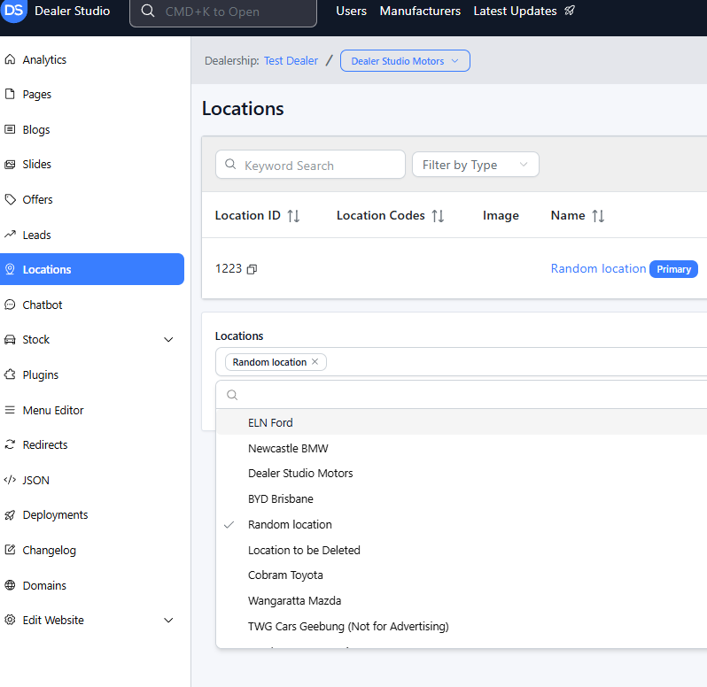The image size is (707, 687).
Task: Sort by Location Codes column arrows
Action: (437, 216)
